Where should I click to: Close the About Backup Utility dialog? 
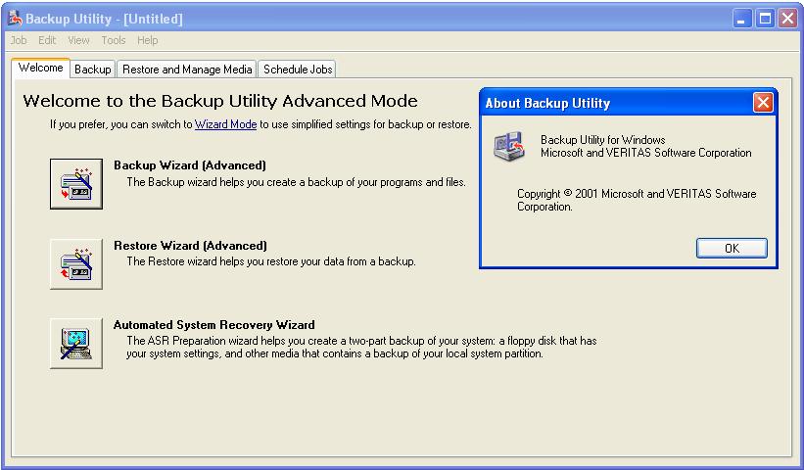coord(763,103)
